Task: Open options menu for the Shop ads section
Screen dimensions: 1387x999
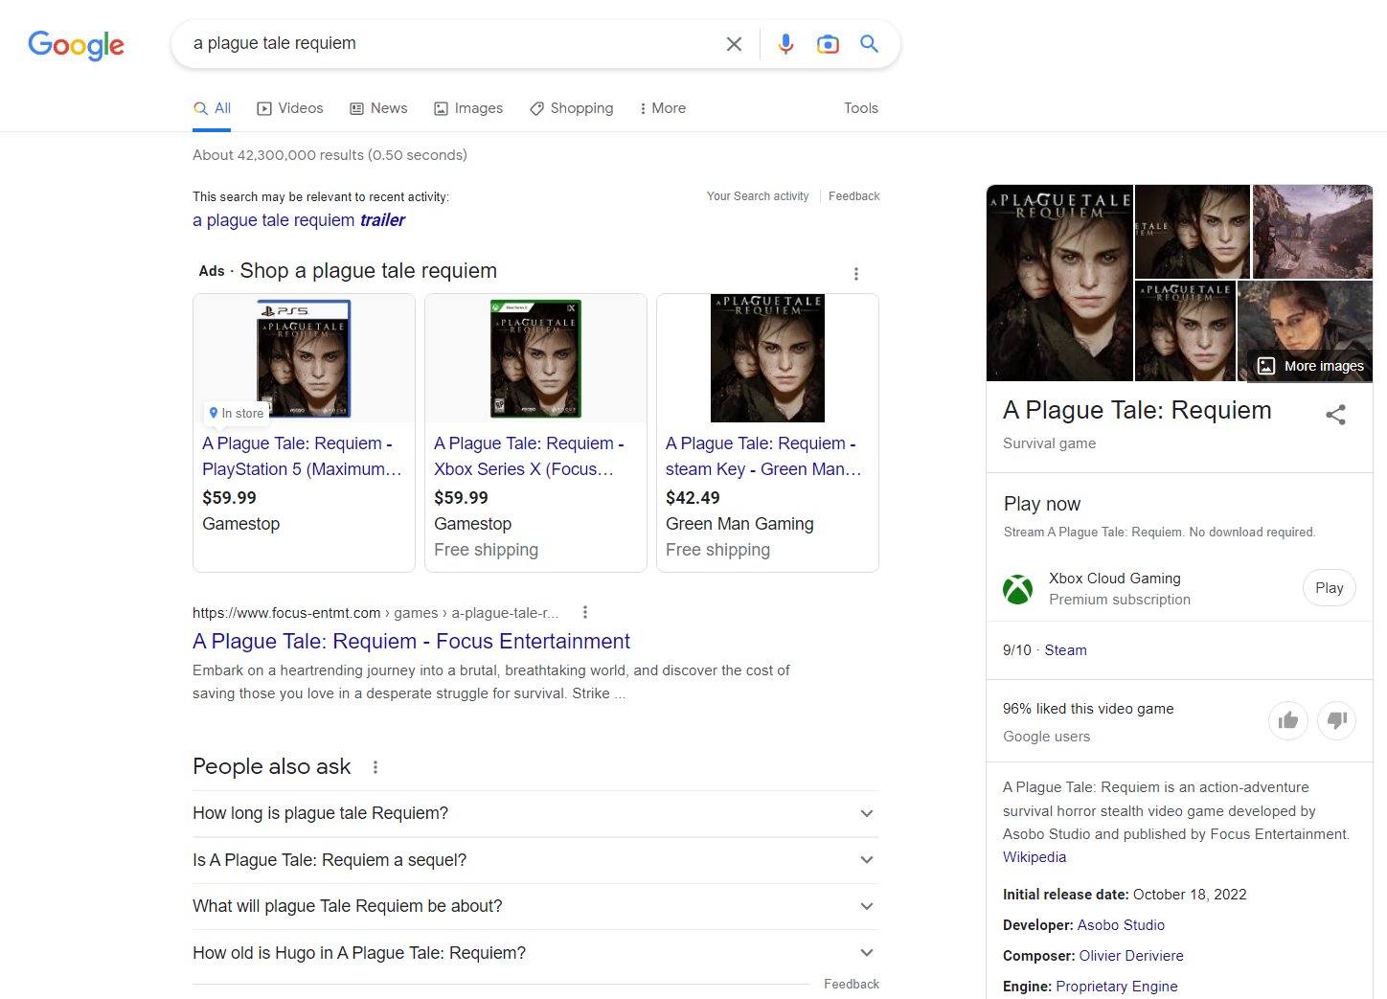Action: (x=855, y=274)
